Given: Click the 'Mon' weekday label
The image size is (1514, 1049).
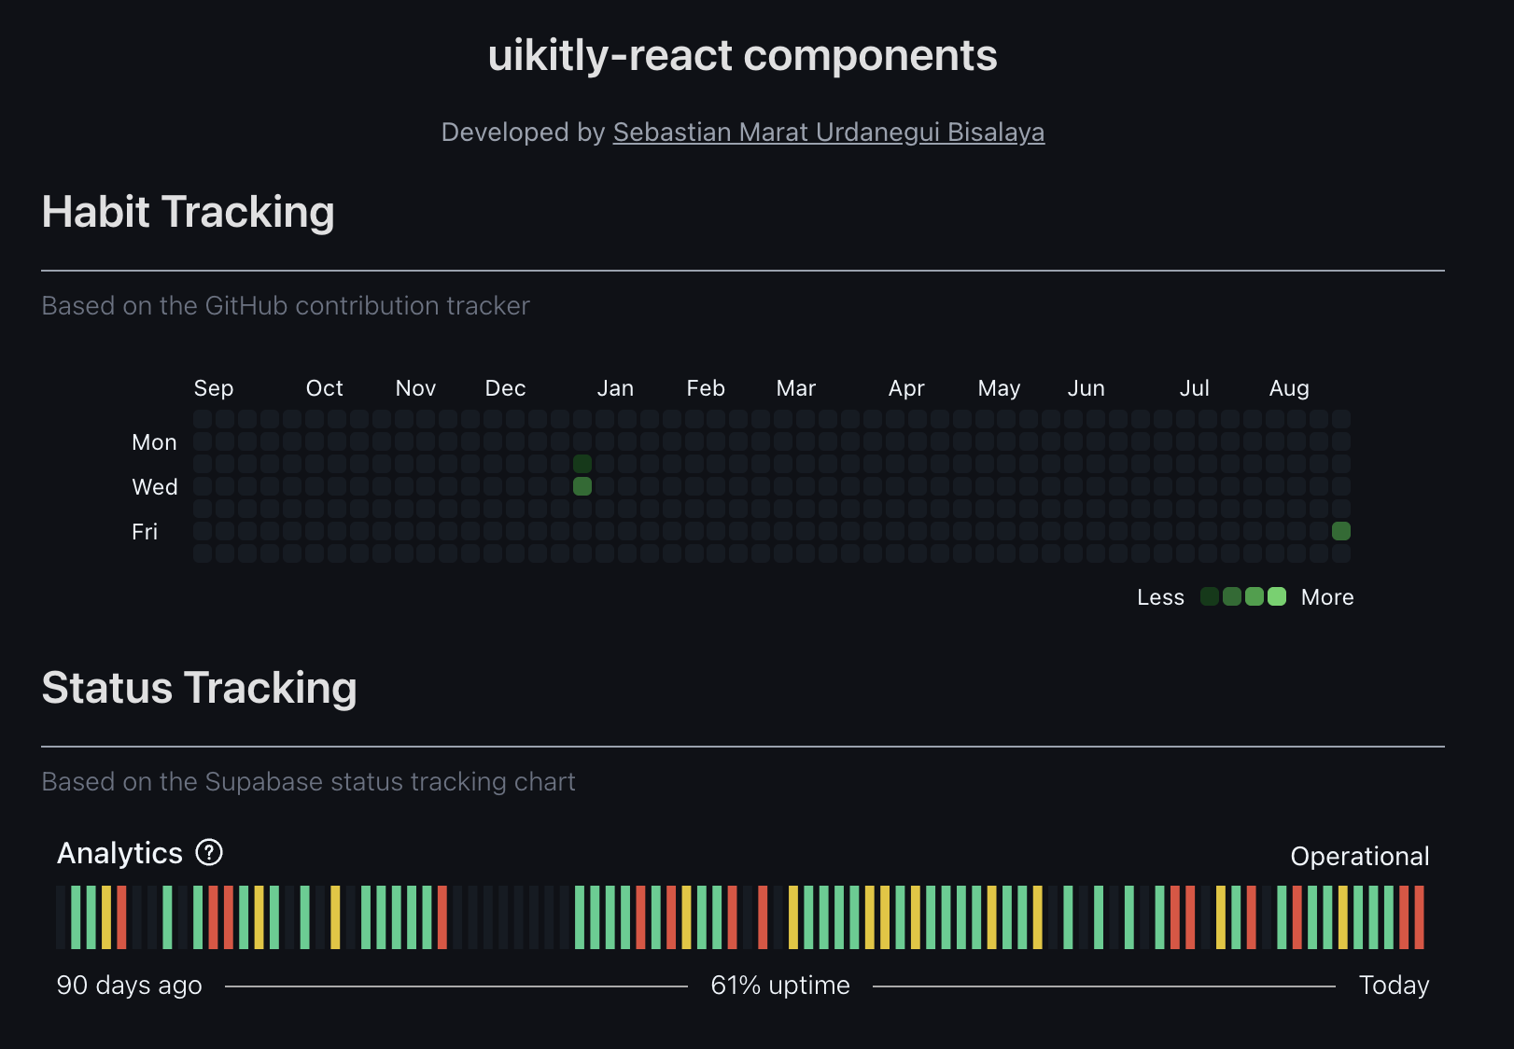Looking at the screenshot, I should pos(155,442).
